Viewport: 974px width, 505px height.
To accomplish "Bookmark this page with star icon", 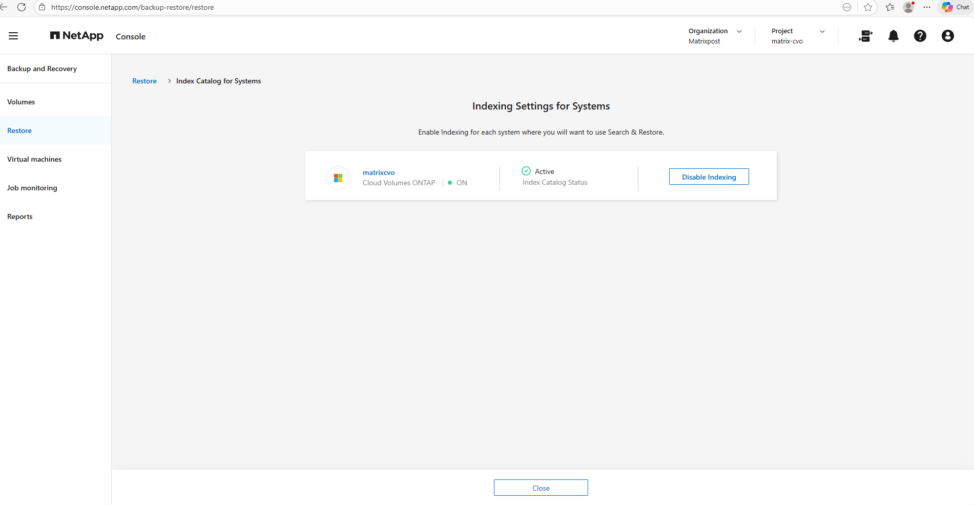I will pos(867,7).
